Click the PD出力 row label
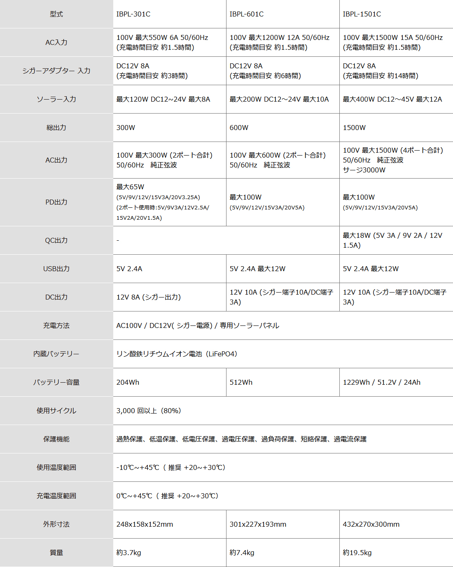Viewport: 453px width, 567px height. (x=56, y=202)
